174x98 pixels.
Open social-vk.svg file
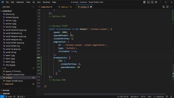(11, 52)
